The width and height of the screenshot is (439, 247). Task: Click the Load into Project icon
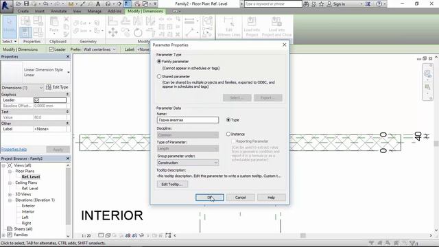[x=252, y=27]
